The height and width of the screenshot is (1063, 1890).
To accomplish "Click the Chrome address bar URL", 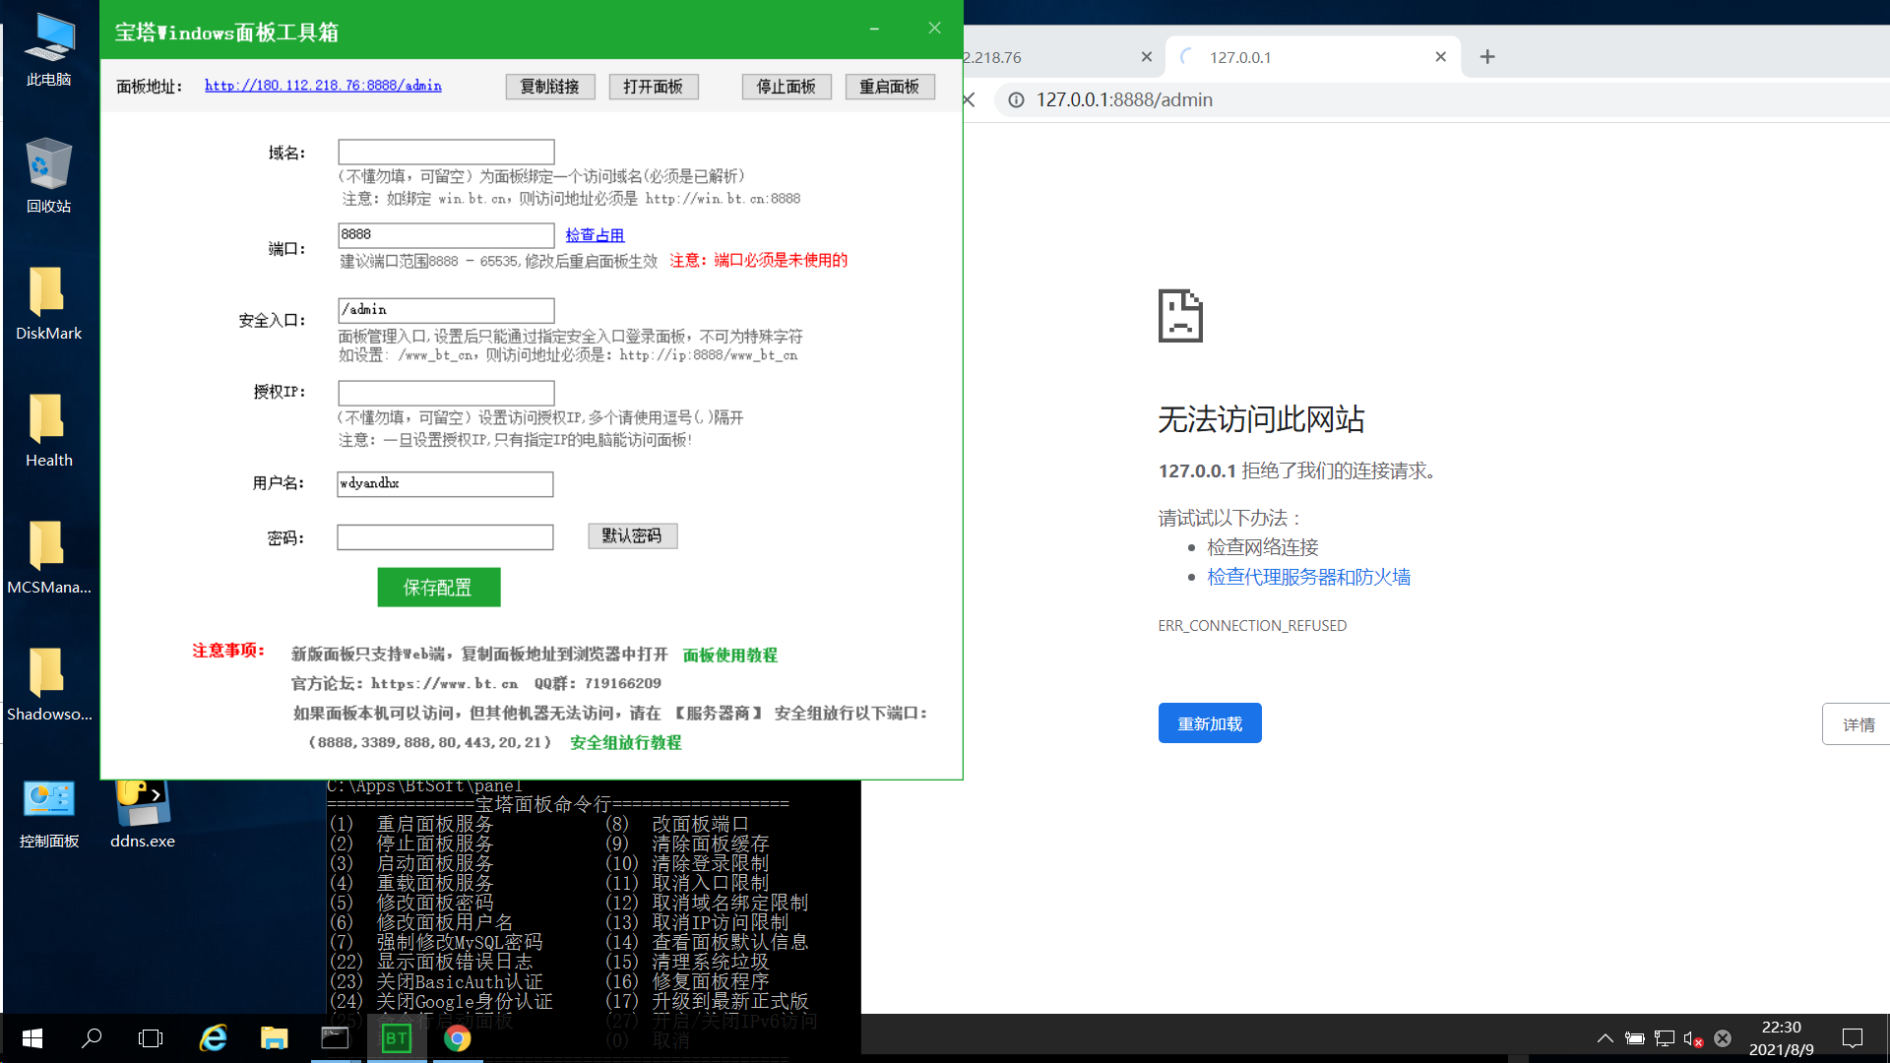I will point(1124,99).
